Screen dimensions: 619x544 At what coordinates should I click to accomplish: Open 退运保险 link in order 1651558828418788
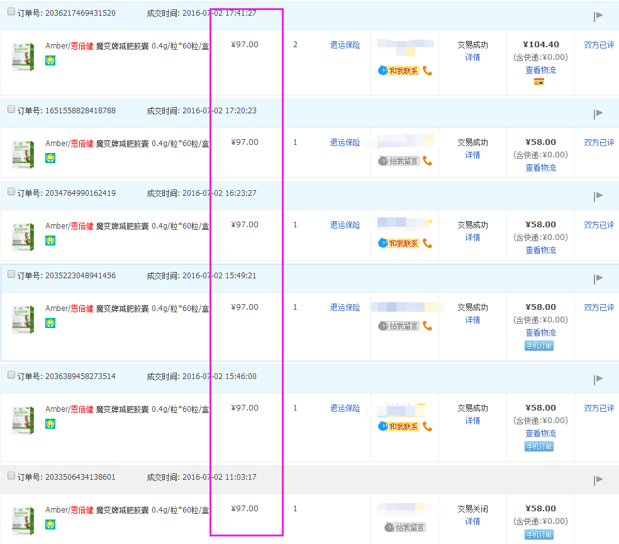coord(345,142)
